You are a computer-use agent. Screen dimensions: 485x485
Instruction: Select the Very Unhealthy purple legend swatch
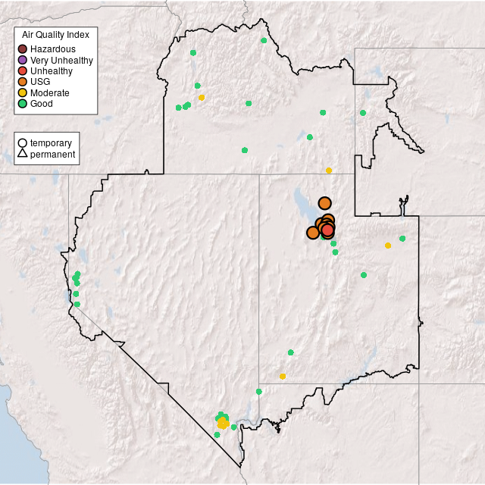coord(23,60)
